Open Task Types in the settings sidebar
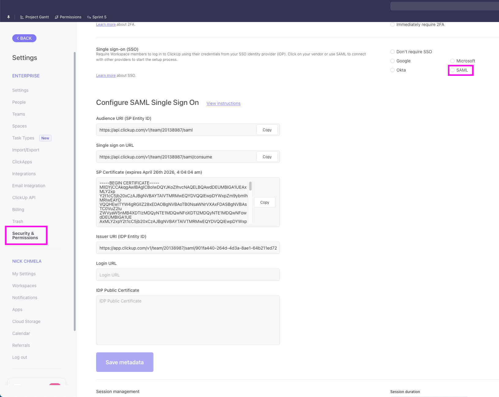The height and width of the screenshot is (397, 499). 23,138
